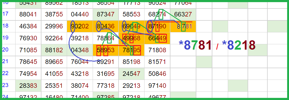Click the cell containing 38755
289x100 pixels.
tap(54, 14)
